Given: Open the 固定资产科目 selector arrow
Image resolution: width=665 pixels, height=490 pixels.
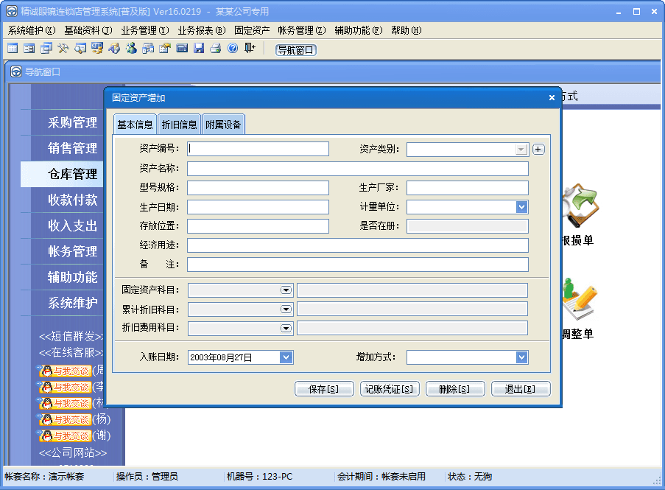Looking at the screenshot, I should click(x=286, y=290).
